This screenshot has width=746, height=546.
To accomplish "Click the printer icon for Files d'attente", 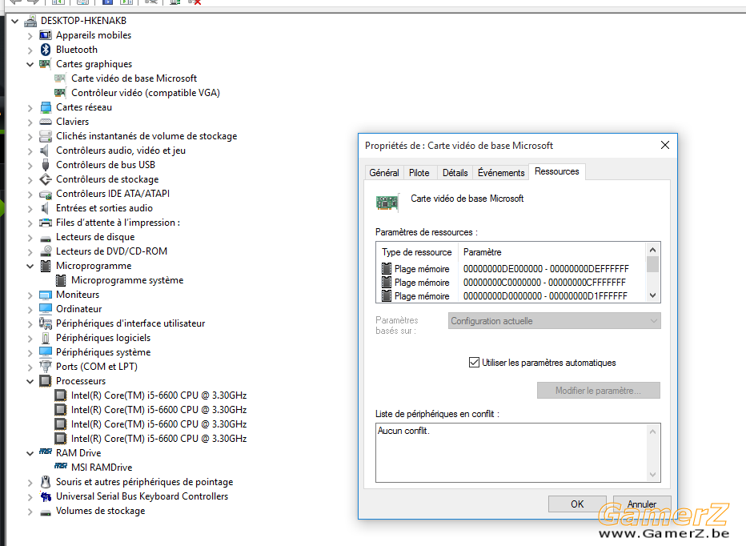I will point(46,223).
